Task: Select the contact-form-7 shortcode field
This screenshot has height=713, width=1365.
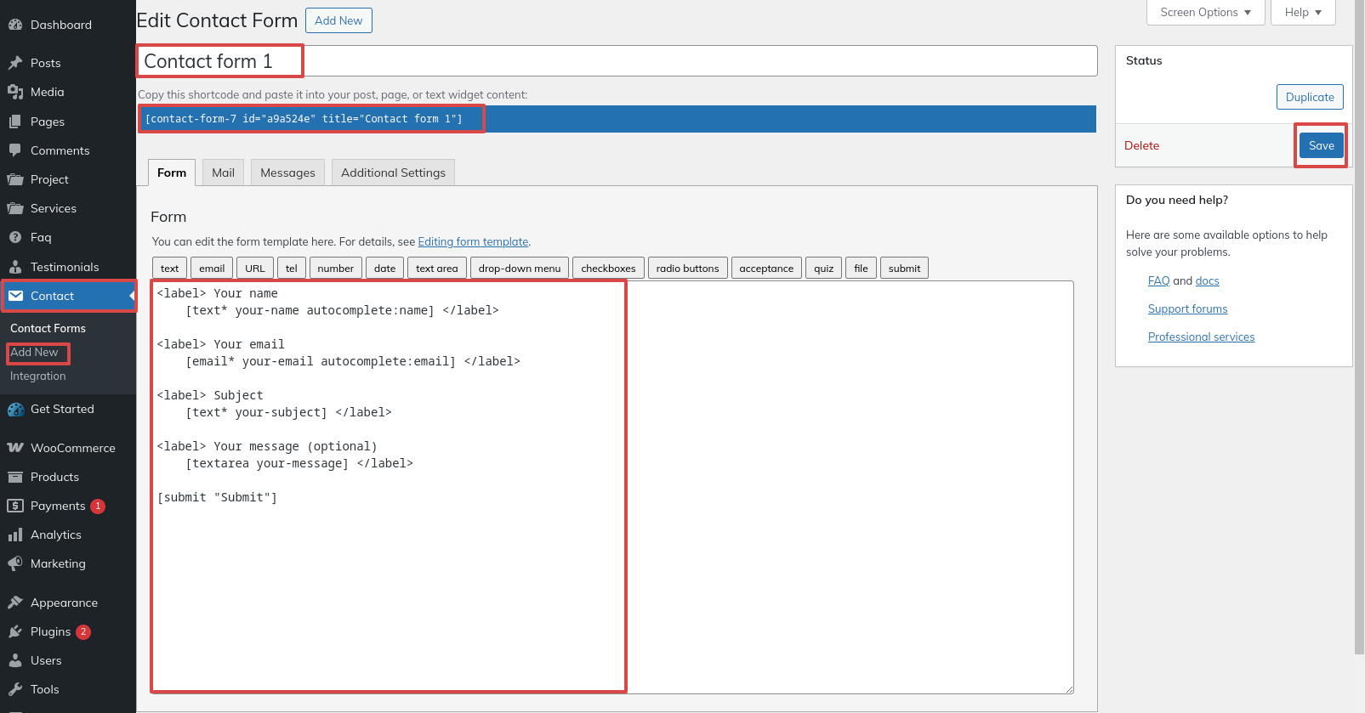Action: (x=617, y=119)
